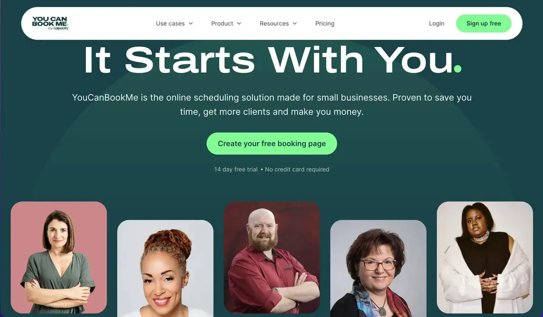Viewport: 543px width, 317px height.
Task: Click the It Starts With You headline
Action: (x=268, y=60)
